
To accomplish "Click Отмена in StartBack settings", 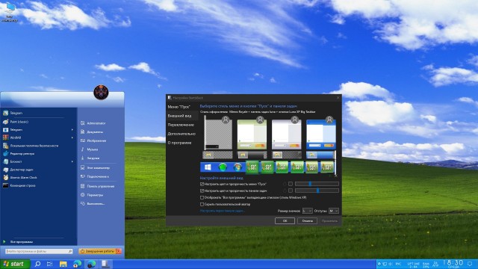I will pos(307,221).
